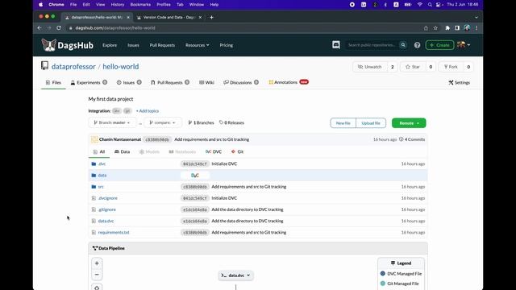Open the data.dvc file

click(x=106, y=221)
